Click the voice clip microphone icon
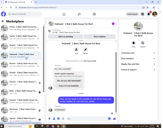The image size is (163, 128). point(49,119)
